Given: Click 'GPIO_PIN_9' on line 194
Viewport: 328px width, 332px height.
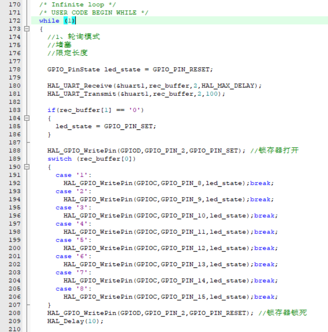Looking at the screenshot, I should [x=181, y=199].
